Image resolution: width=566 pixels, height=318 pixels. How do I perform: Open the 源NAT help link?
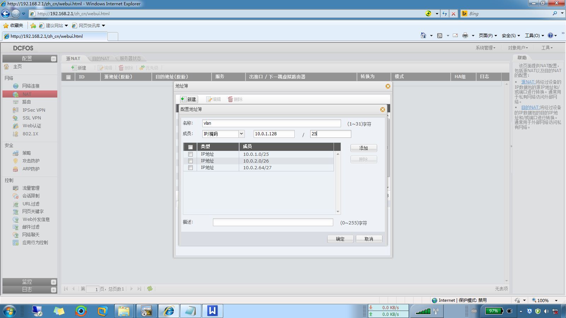coord(528,82)
